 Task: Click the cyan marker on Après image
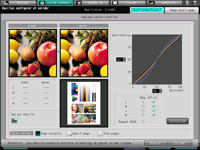click(97, 55)
